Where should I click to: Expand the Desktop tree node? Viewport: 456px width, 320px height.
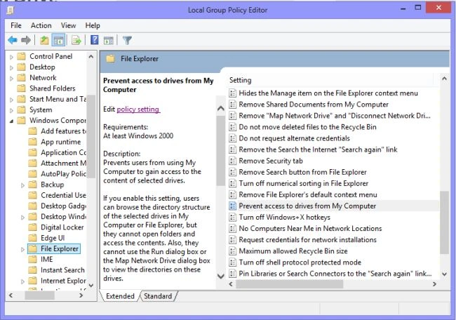click(11, 68)
